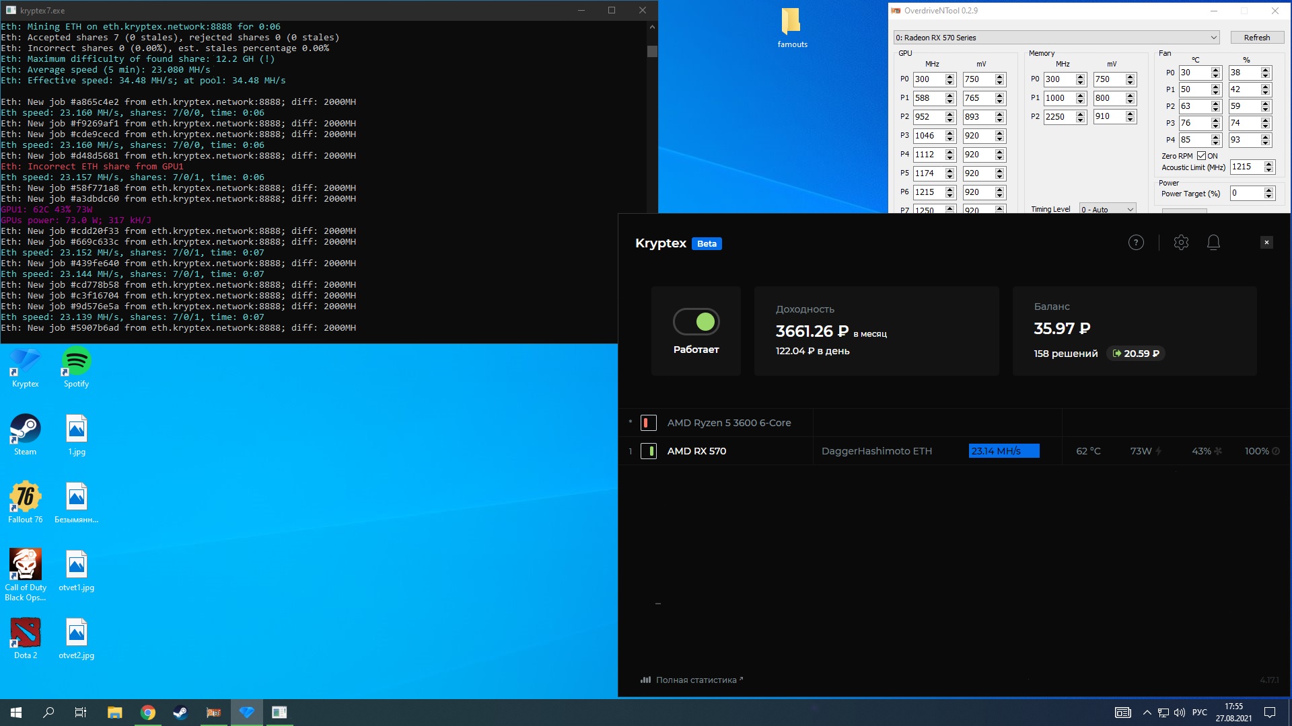Viewport: 1292px width, 726px height.
Task: Switch input language РУС
Action: point(1200,713)
